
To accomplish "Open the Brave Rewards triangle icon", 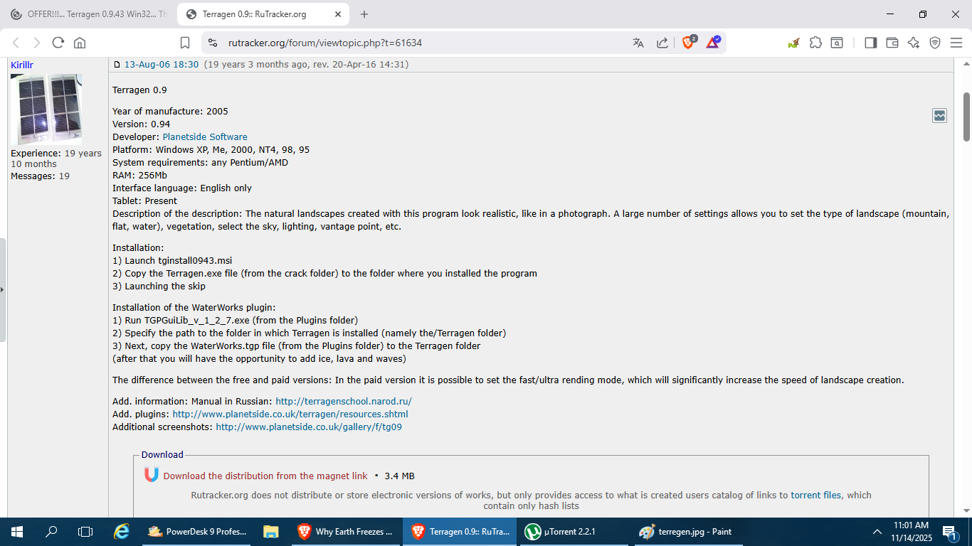I will click(x=712, y=43).
